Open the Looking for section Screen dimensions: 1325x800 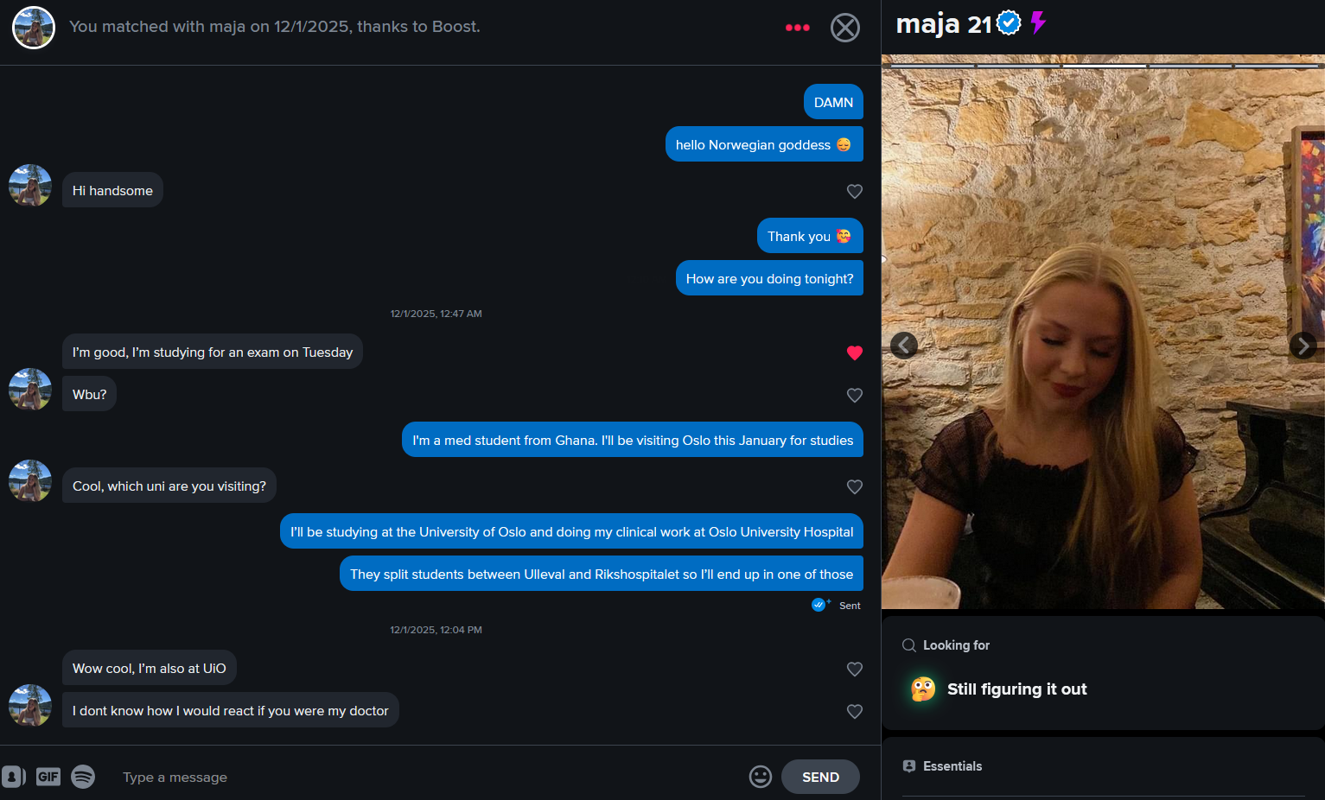click(1104, 645)
